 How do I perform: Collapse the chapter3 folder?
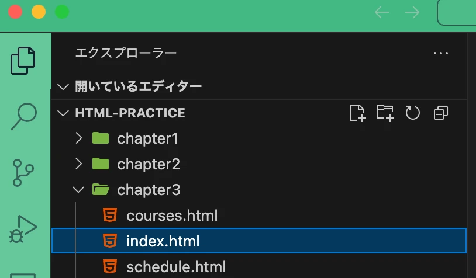148,190
